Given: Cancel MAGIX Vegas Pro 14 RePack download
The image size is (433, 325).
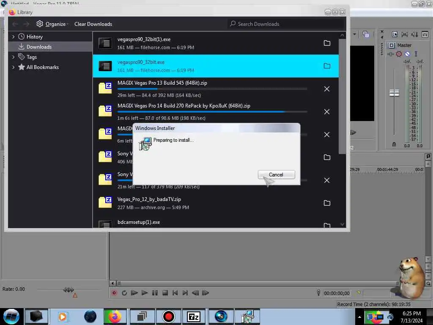Looking at the screenshot, I should point(327,112).
